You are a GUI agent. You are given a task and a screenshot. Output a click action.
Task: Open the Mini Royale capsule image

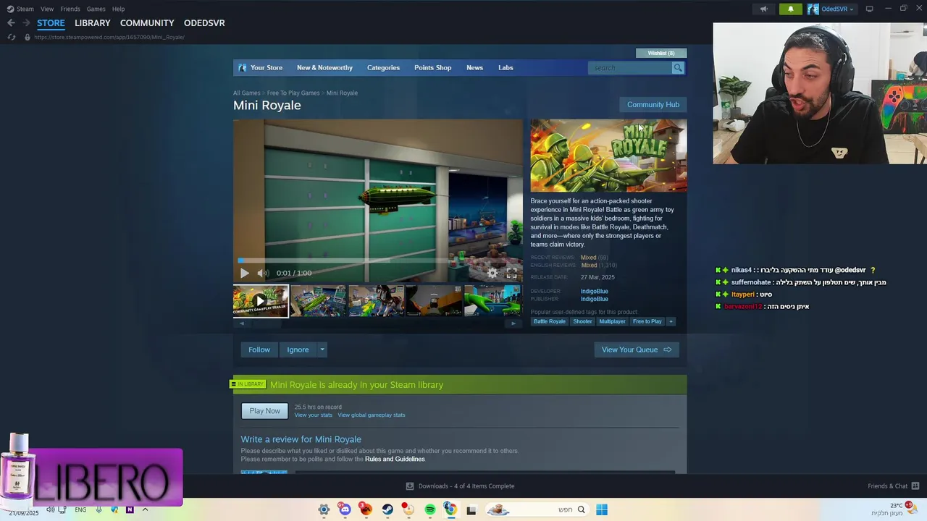[x=608, y=156]
